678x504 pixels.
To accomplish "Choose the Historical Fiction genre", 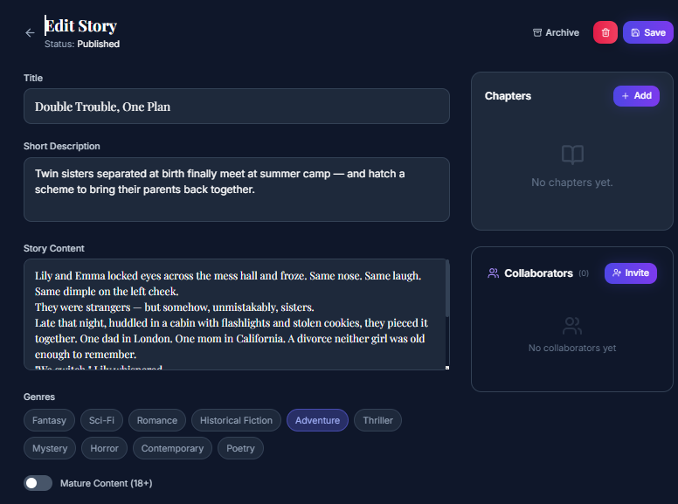I will coord(236,420).
